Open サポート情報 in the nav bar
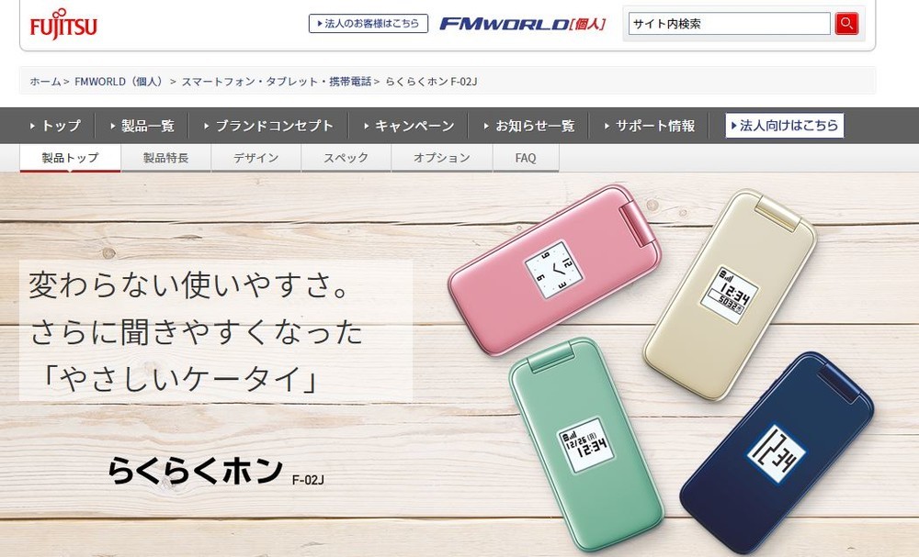The image size is (919, 557). 650,126
